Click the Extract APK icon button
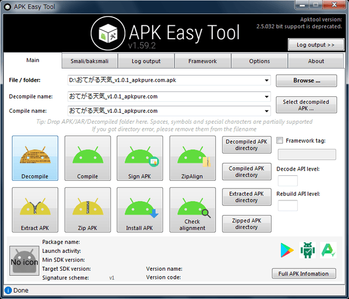The width and height of the screenshot is (349, 299). click(35, 210)
